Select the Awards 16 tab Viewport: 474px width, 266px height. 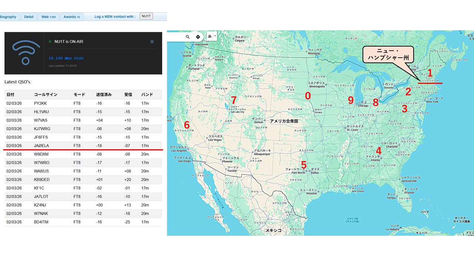tap(72, 17)
